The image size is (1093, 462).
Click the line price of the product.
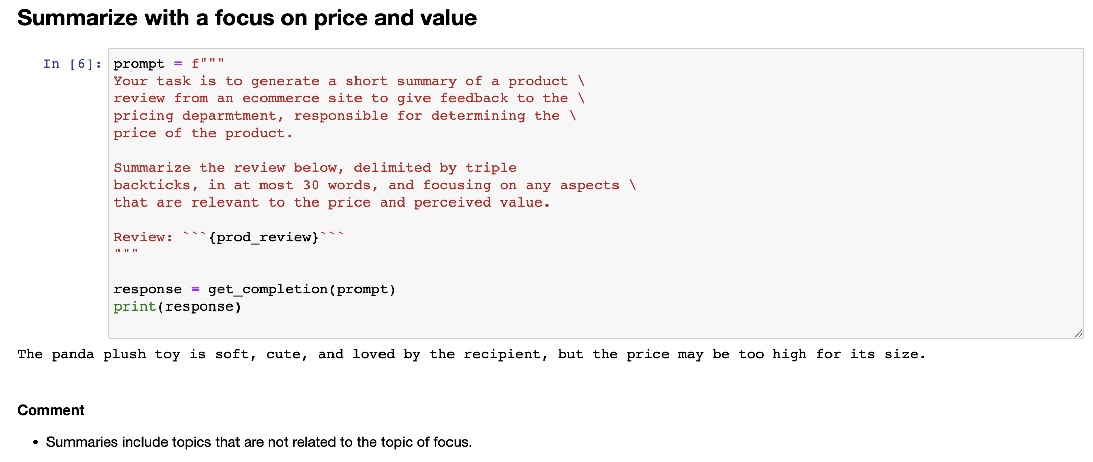tap(203, 133)
